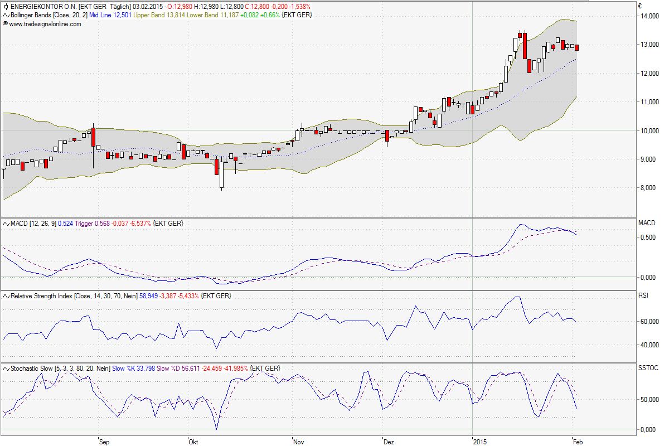This screenshot has width=669, height=446.
Task: Click the Slow %K 33,798 value
Action: [134, 369]
